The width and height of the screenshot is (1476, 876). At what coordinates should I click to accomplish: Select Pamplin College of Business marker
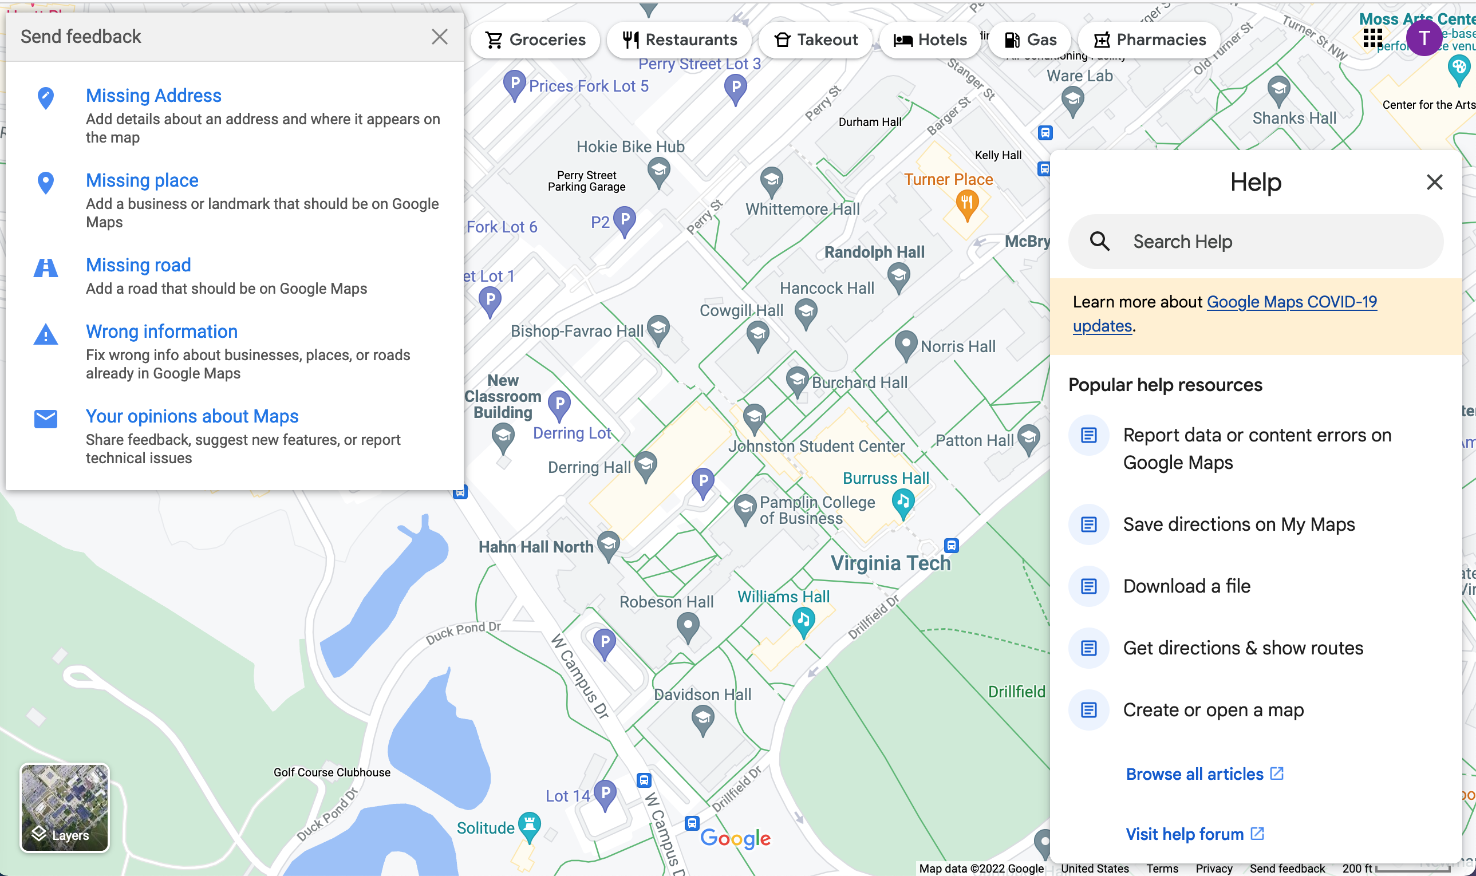(x=745, y=510)
